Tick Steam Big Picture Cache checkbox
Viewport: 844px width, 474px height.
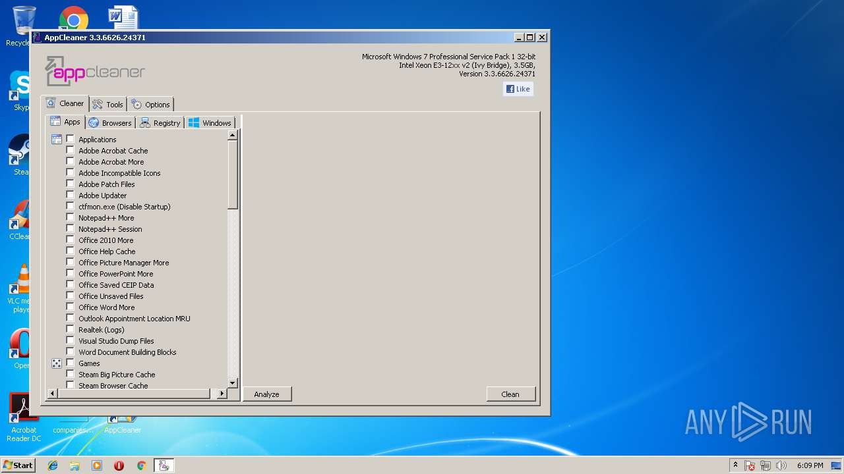pyautogui.click(x=71, y=374)
